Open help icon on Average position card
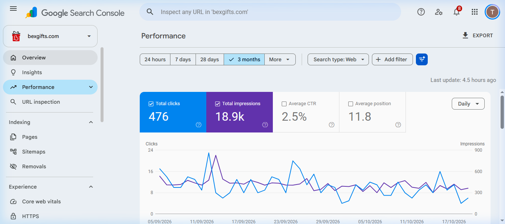The width and height of the screenshot is (505, 224). pyautogui.click(x=398, y=125)
